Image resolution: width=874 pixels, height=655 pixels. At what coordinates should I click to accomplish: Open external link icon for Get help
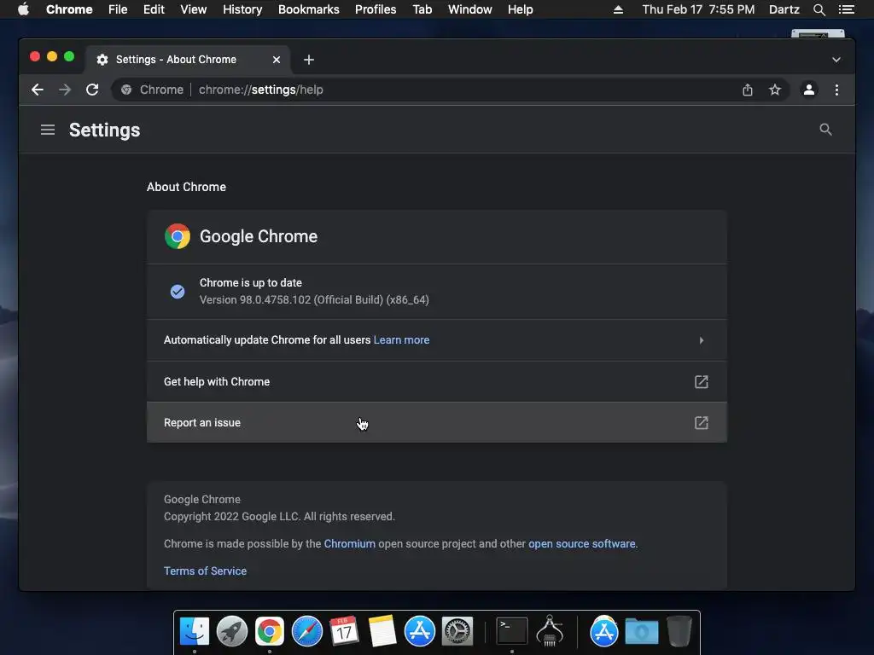(702, 381)
